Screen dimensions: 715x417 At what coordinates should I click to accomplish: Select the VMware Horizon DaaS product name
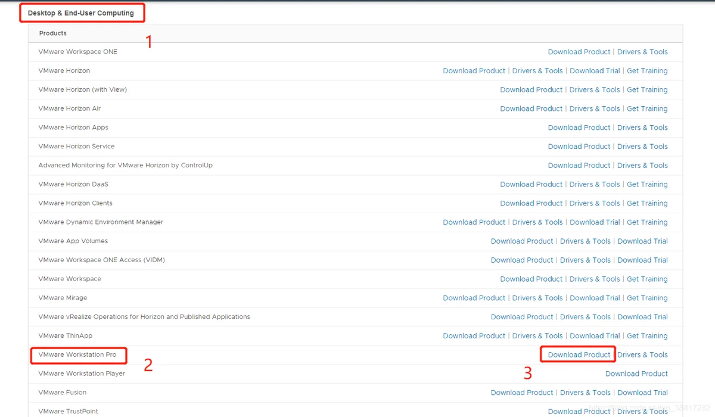(73, 185)
